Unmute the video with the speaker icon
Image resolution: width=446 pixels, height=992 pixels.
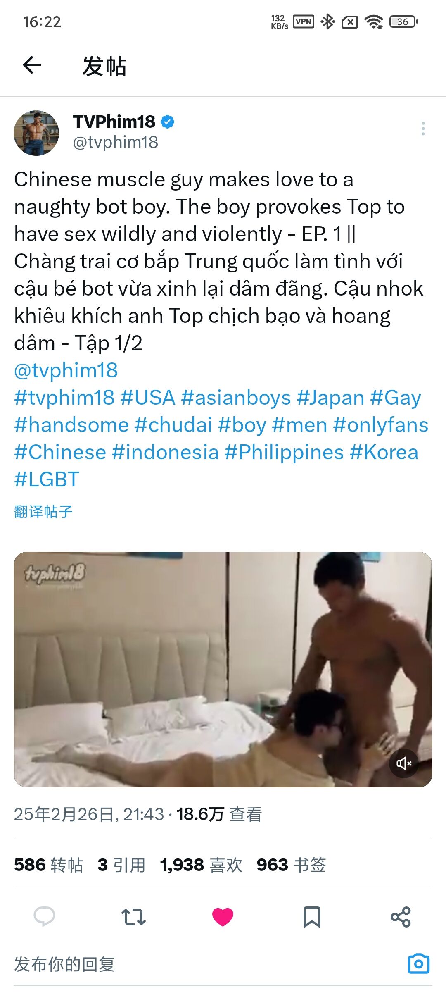[x=404, y=763]
